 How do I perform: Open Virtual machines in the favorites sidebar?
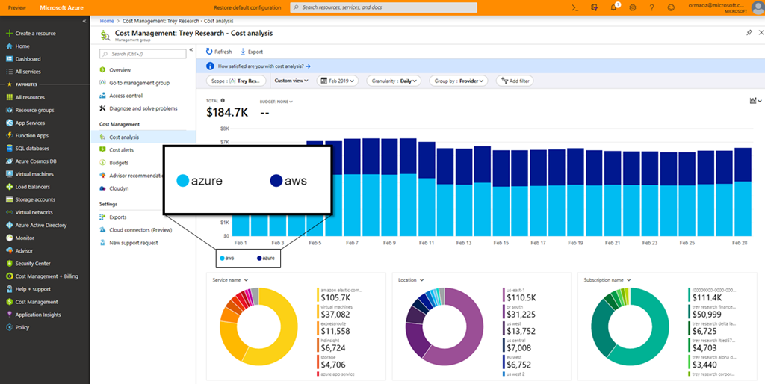(34, 173)
